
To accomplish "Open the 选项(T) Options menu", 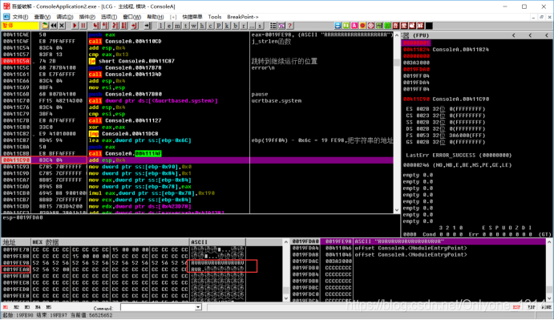I will pyautogui.click(x=109, y=17).
